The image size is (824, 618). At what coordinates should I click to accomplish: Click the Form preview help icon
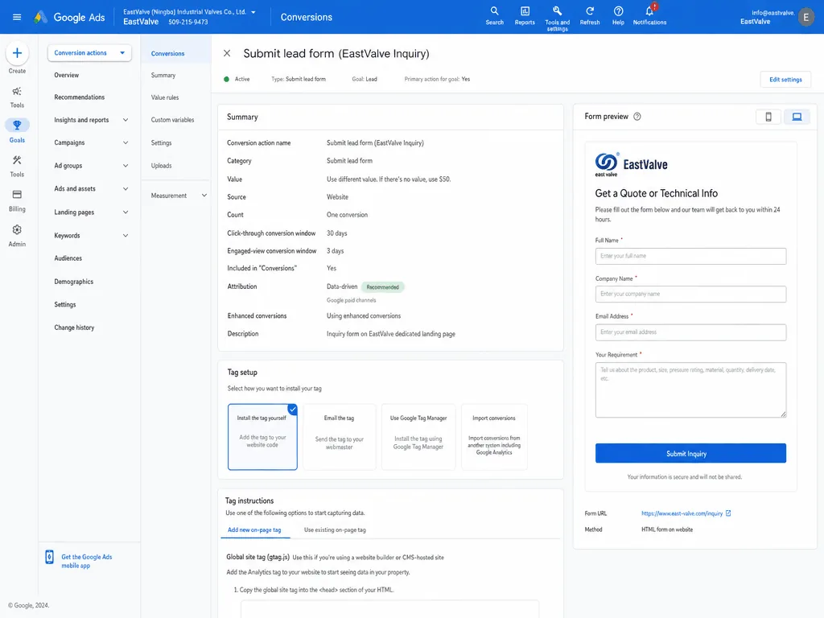pyautogui.click(x=637, y=117)
